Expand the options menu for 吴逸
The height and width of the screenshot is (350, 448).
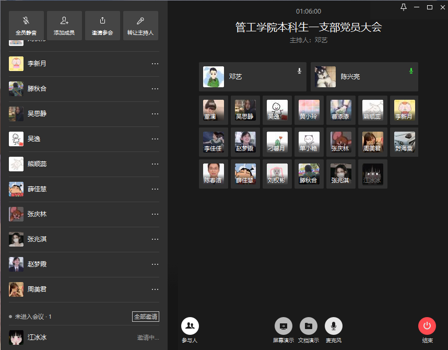[155, 139]
